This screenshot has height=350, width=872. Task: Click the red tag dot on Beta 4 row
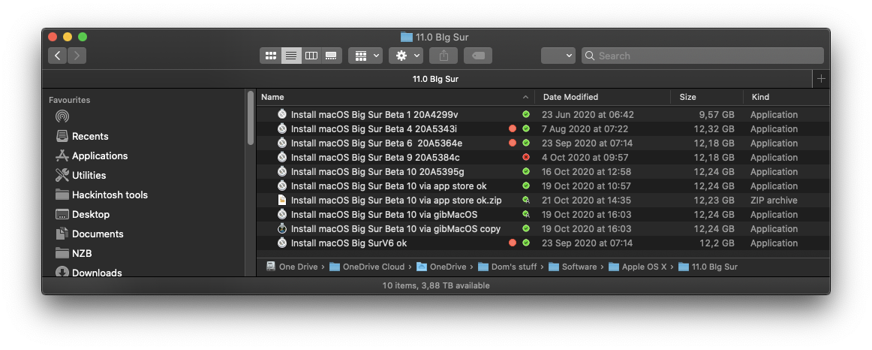click(513, 128)
